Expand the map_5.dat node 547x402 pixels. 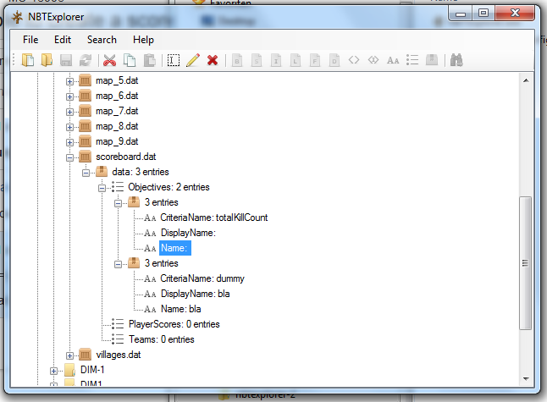(69, 81)
